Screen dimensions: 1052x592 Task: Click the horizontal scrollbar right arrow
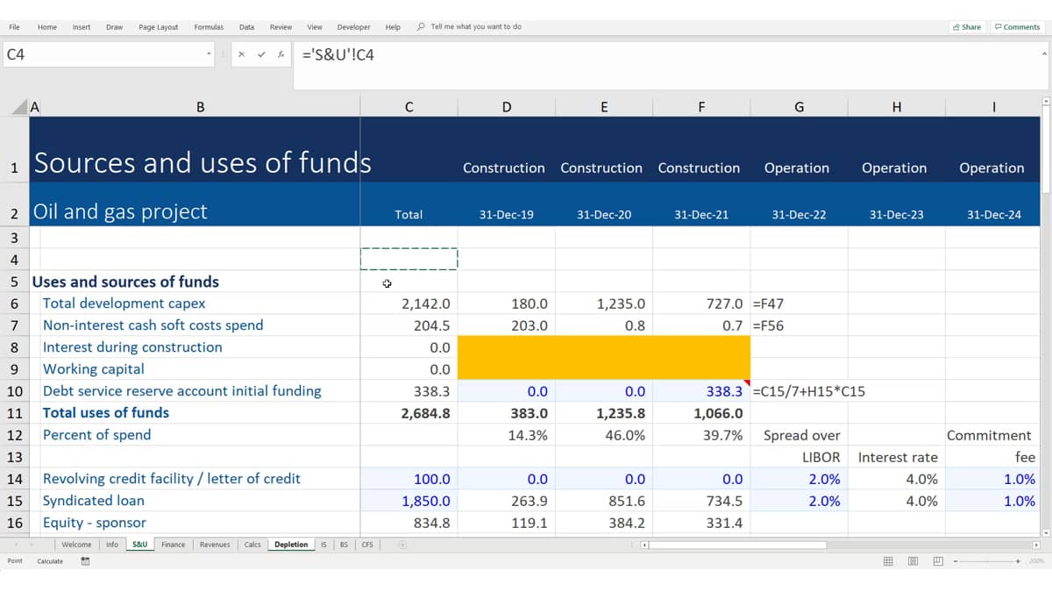point(1035,545)
